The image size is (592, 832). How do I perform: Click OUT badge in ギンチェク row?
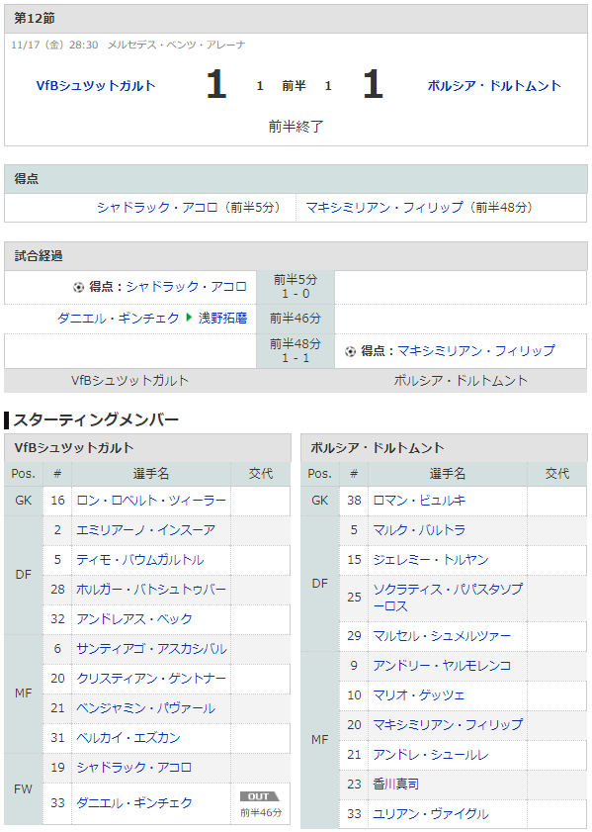pos(259,796)
